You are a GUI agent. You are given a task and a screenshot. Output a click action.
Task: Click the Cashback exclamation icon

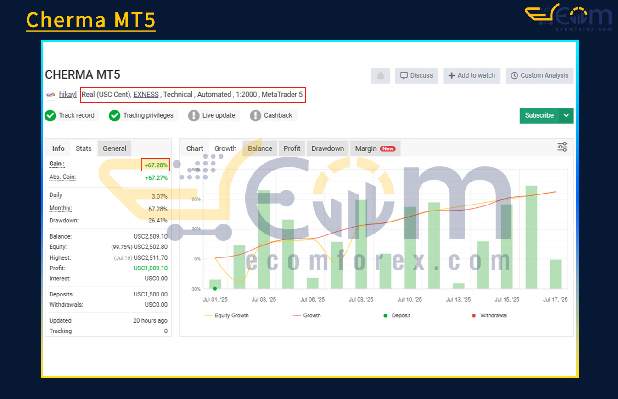pyautogui.click(x=255, y=115)
